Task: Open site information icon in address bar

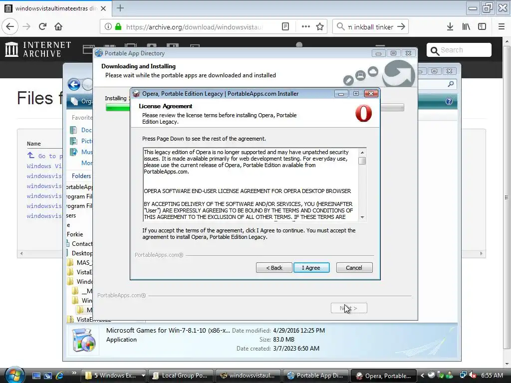Action: point(108,27)
